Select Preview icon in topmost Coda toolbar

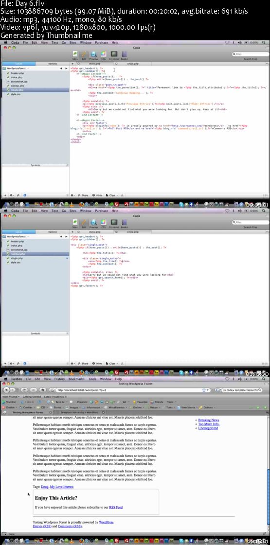point(93,55)
